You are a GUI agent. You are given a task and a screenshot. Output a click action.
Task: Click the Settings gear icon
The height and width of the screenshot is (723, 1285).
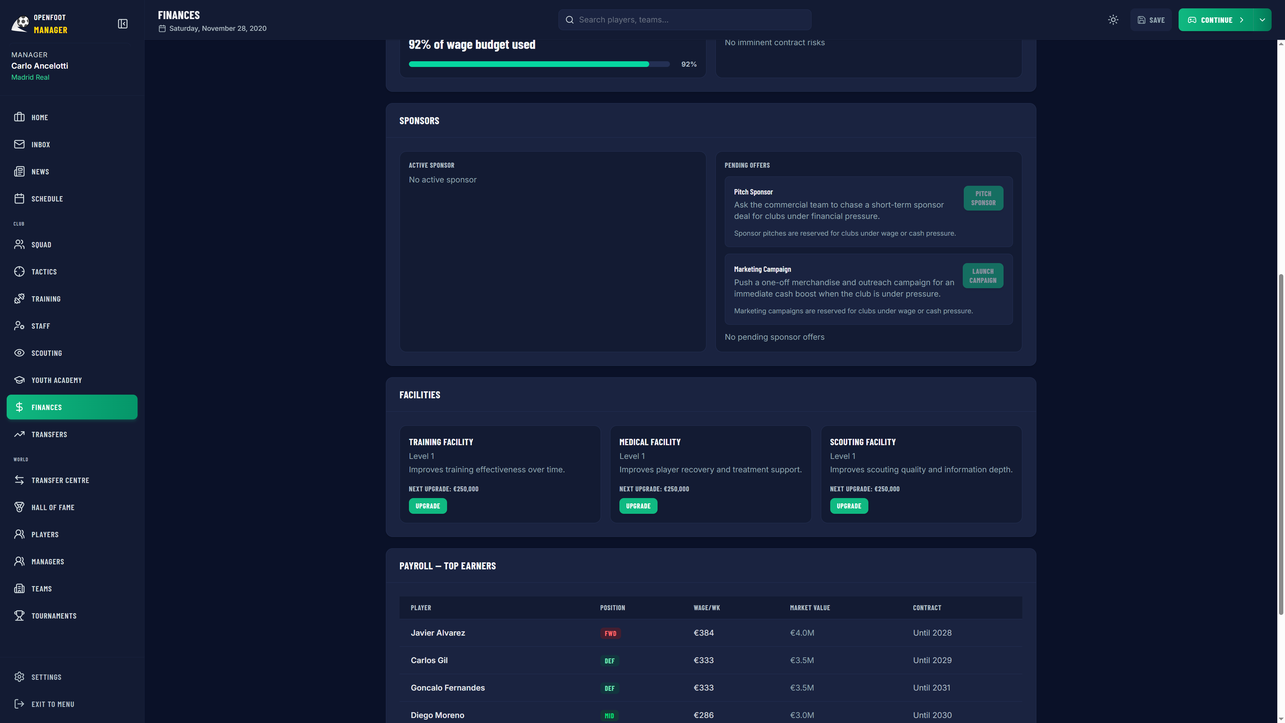tap(19, 676)
